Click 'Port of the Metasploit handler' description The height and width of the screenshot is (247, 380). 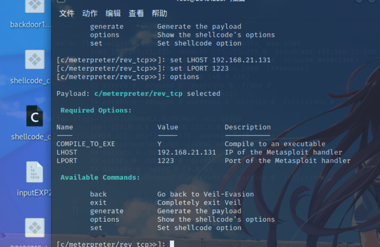288,161
